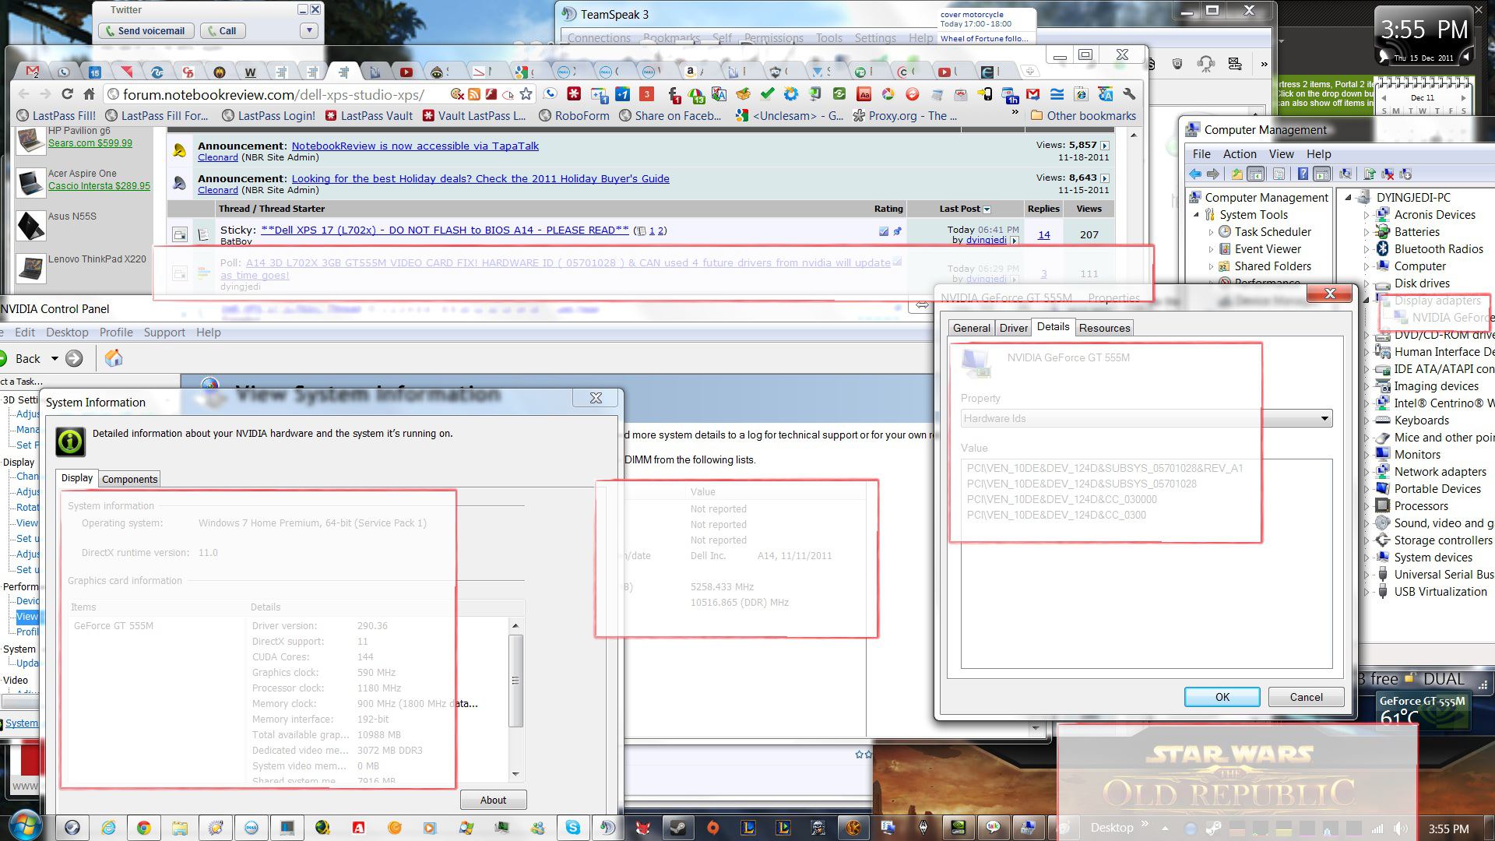The height and width of the screenshot is (841, 1495).
Task: Click the forward arrow in NVIDIA Control Panel
Action: [74, 358]
